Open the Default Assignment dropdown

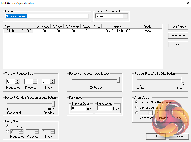point(125,16)
